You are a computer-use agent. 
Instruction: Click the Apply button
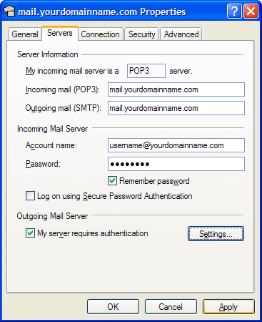click(228, 307)
